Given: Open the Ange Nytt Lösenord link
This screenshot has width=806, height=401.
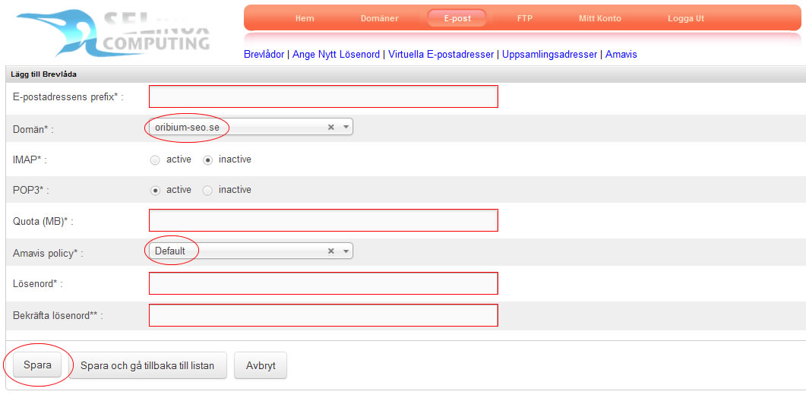Looking at the screenshot, I should point(337,54).
